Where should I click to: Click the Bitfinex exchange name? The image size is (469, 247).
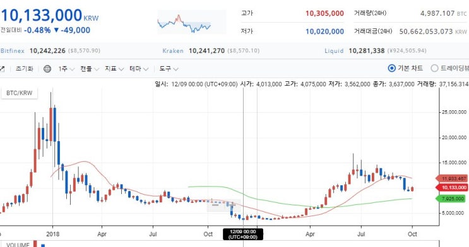(x=12, y=51)
